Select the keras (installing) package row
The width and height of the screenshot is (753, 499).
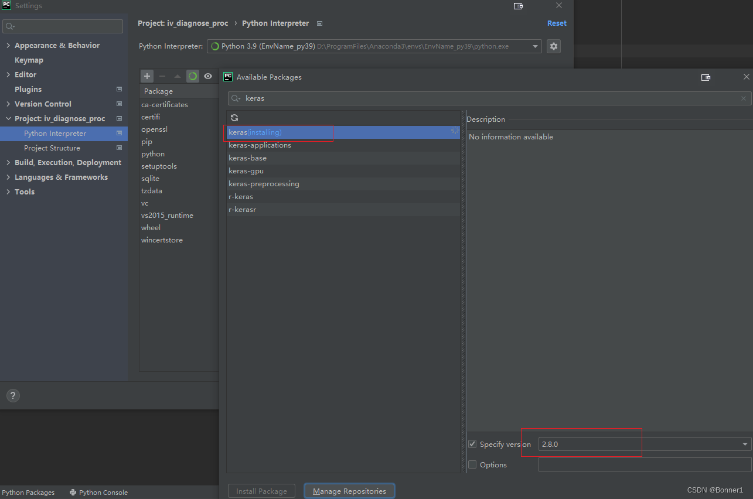tap(343, 132)
